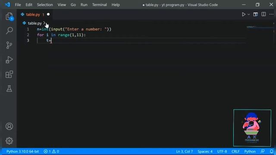Image resolution: width=276 pixels, height=155 pixels.
Task: Click the for loop on line 2
Action: [61, 35]
